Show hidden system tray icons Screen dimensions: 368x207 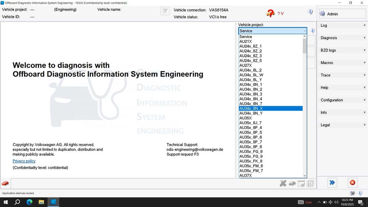click(319, 202)
